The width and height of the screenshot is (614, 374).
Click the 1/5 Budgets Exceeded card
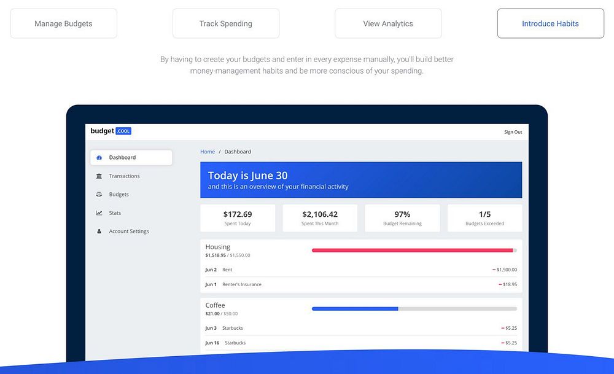click(x=485, y=218)
